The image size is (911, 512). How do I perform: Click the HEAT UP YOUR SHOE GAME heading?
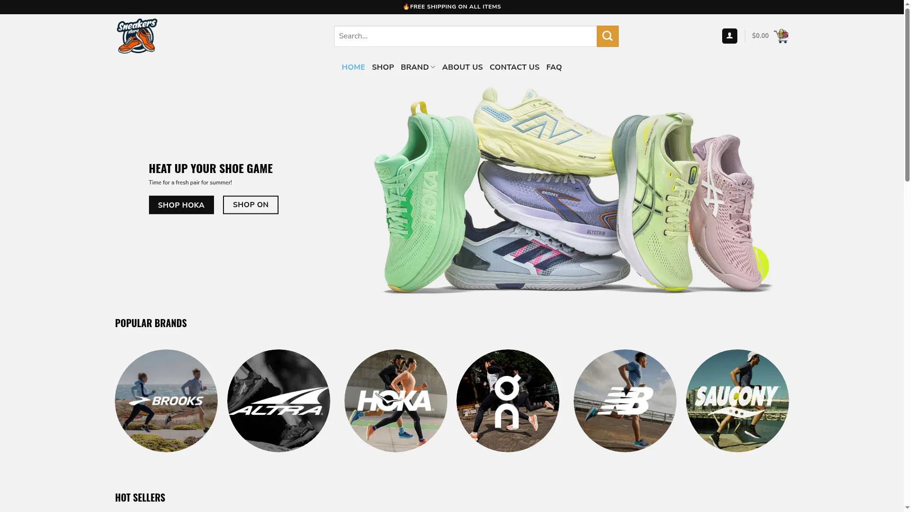point(211,168)
